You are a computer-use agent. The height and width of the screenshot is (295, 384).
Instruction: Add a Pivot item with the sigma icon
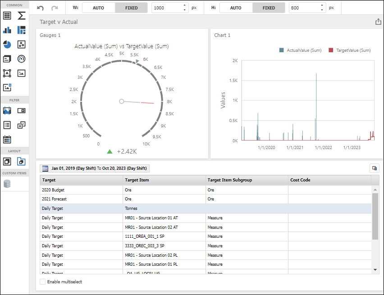tap(22, 16)
